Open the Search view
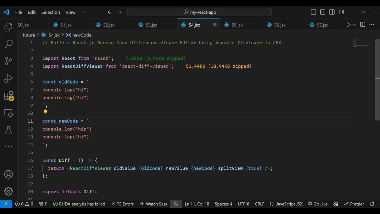Viewport: 380px width, 214px height. click(x=8, y=44)
